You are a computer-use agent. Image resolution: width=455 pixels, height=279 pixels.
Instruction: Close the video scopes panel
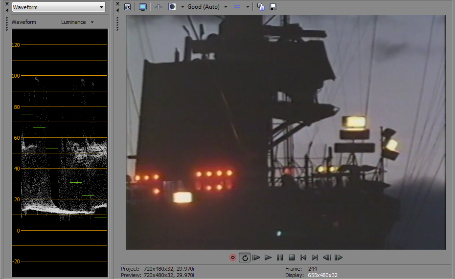(7, 4)
